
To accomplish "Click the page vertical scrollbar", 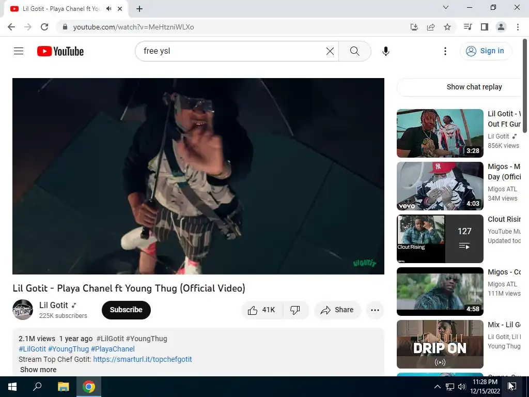I will pyautogui.click(x=525, y=86).
